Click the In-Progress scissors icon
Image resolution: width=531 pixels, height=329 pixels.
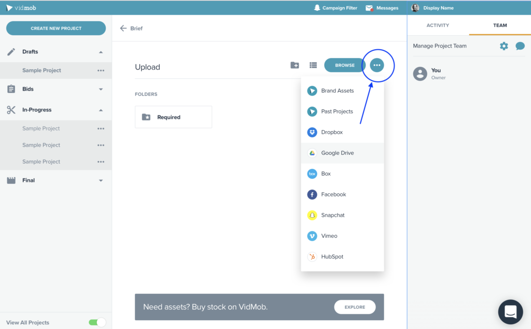[x=11, y=110]
